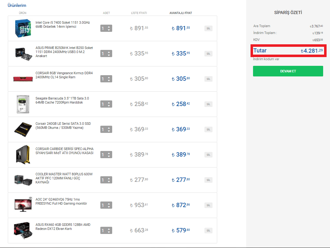This screenshot has height=248, width=330.
Task: Open ASUS RX460 graphics card thumbnail
Action: point(23,231)
